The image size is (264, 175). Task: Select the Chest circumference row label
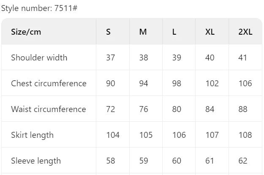click(49, 83)
